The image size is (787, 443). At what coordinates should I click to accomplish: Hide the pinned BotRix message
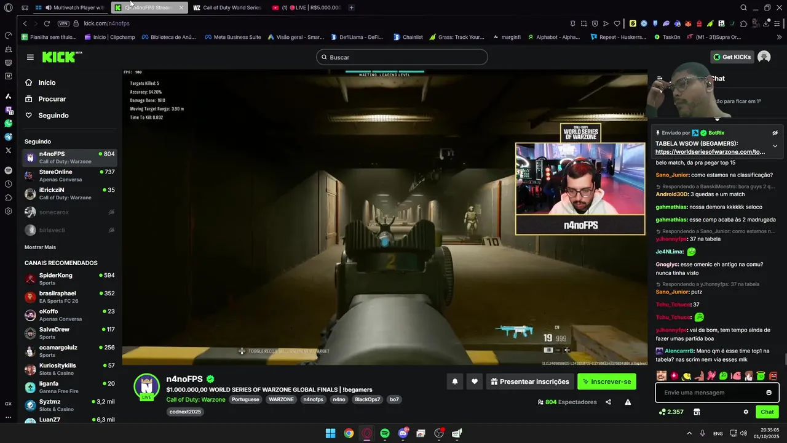(775, 133)
